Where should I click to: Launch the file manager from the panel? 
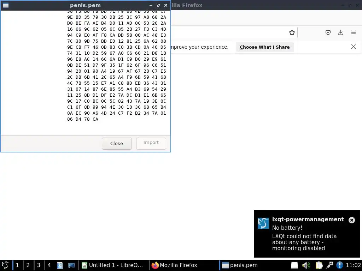click(x=60, y=265)
